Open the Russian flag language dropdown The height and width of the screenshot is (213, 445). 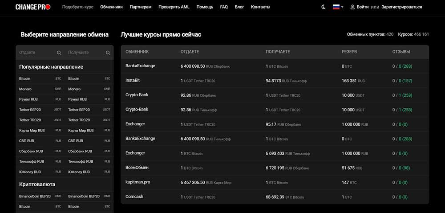click(338, 7)
